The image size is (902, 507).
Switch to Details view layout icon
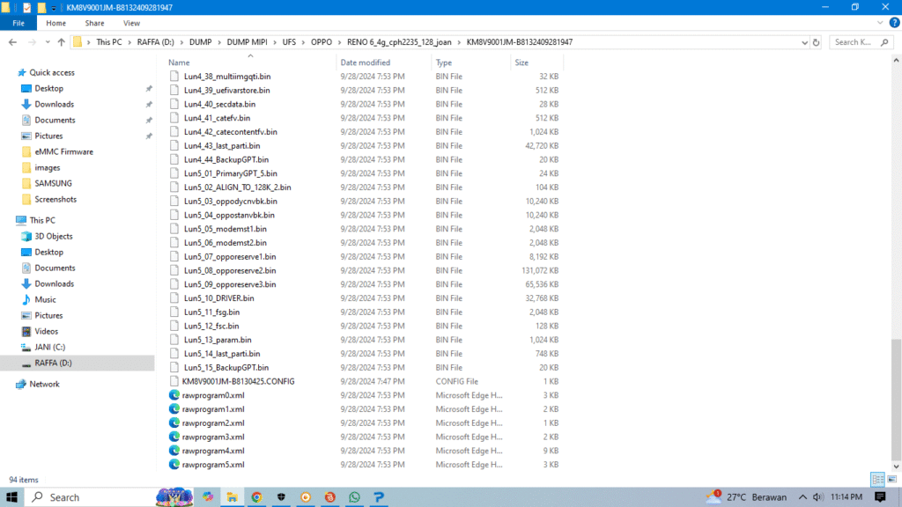tap(878, 479)
